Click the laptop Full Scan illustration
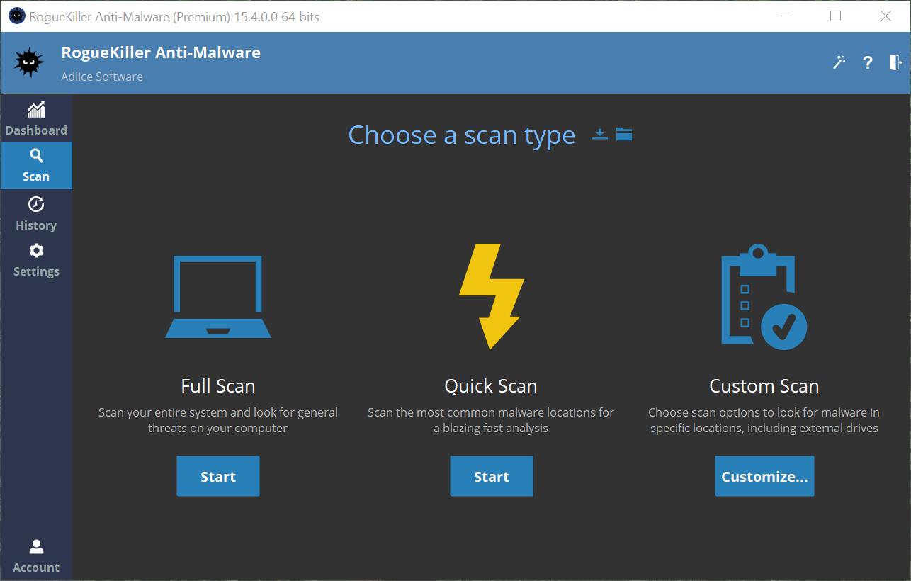This screenshot has height=581, width=911. pyautogui.click(x=217, y=296)
